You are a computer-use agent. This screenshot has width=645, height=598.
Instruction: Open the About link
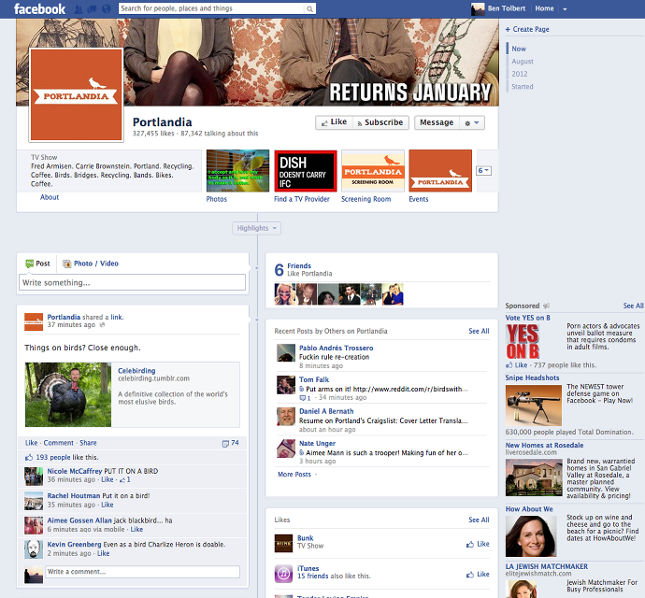50,197
